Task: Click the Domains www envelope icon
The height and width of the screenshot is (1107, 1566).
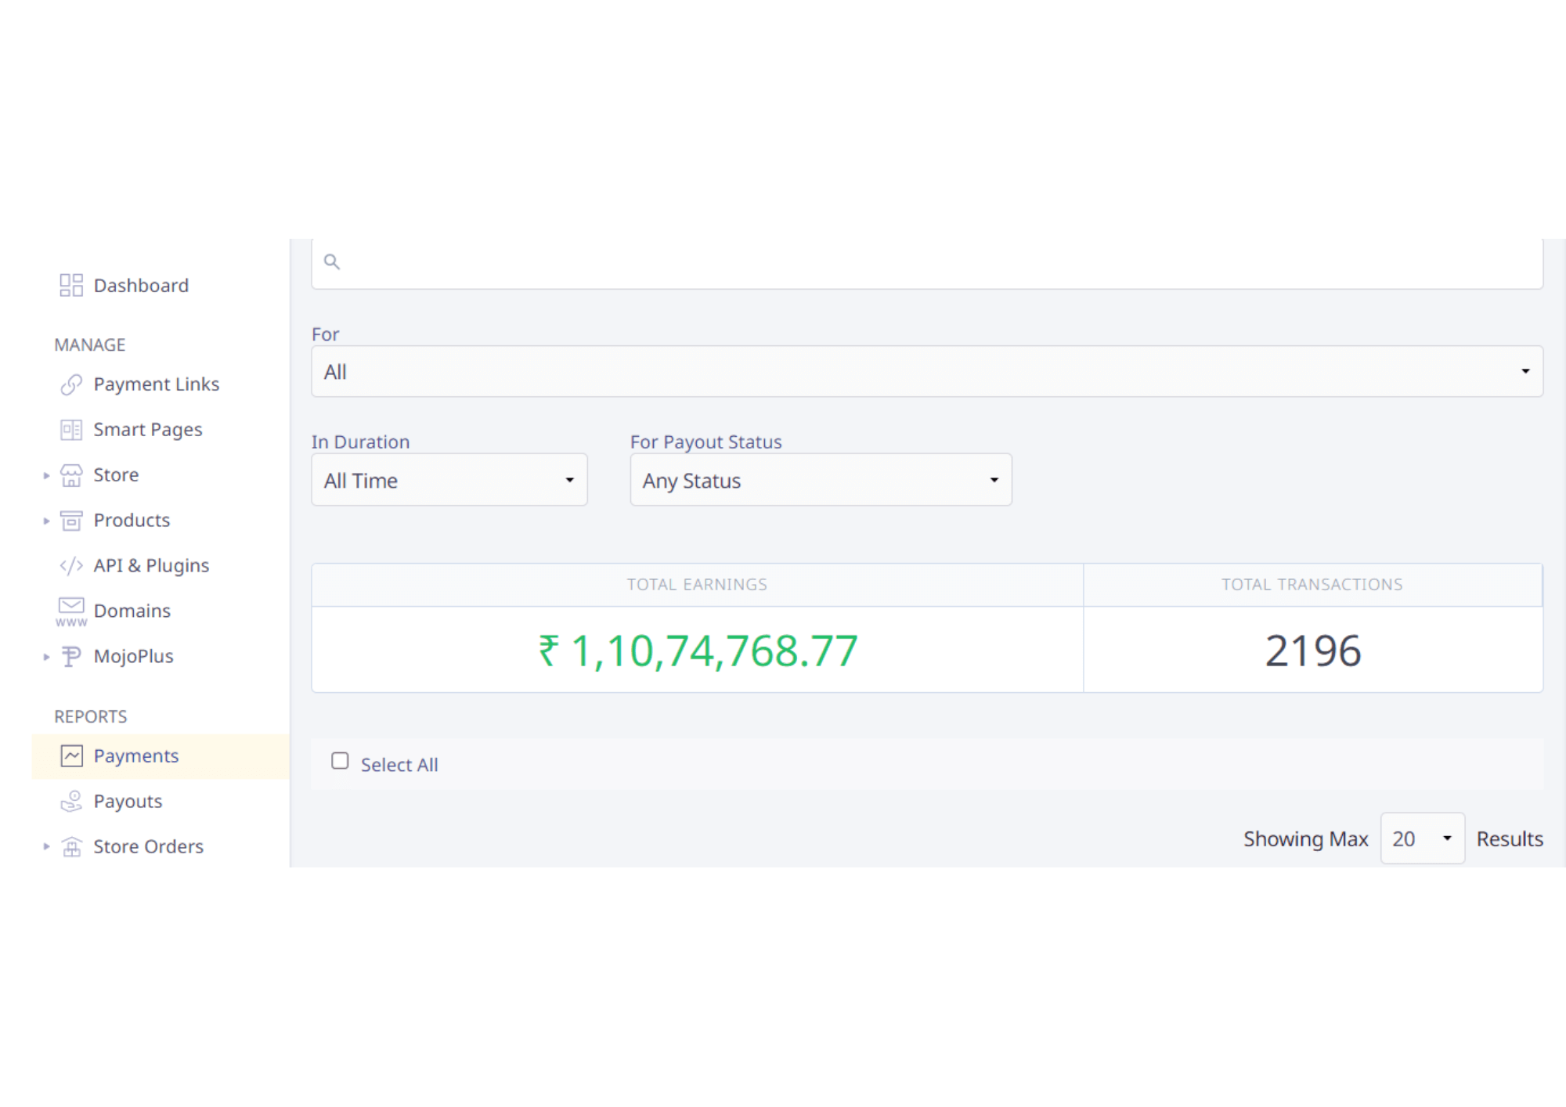Action: pos(71,611)
